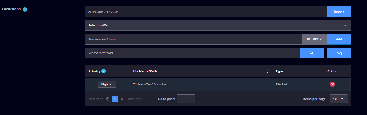Open the File Path type dropdown
The height and width of the screenshot is (115, 367).
[314, 39]
